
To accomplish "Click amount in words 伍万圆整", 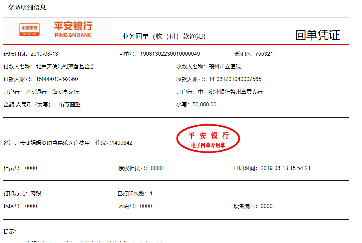I will 70,105.
